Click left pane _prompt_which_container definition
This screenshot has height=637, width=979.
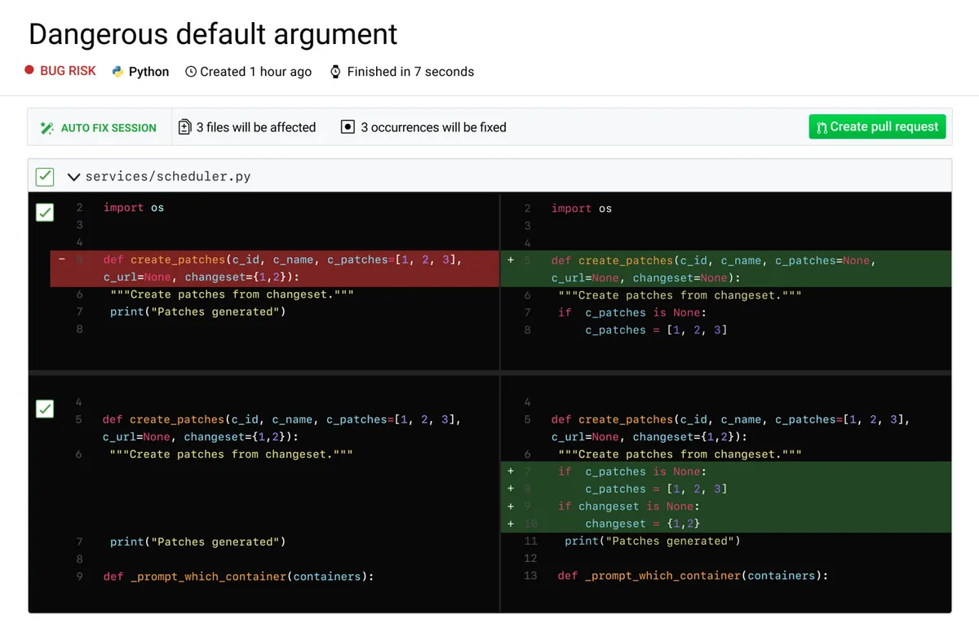[238, 576]
